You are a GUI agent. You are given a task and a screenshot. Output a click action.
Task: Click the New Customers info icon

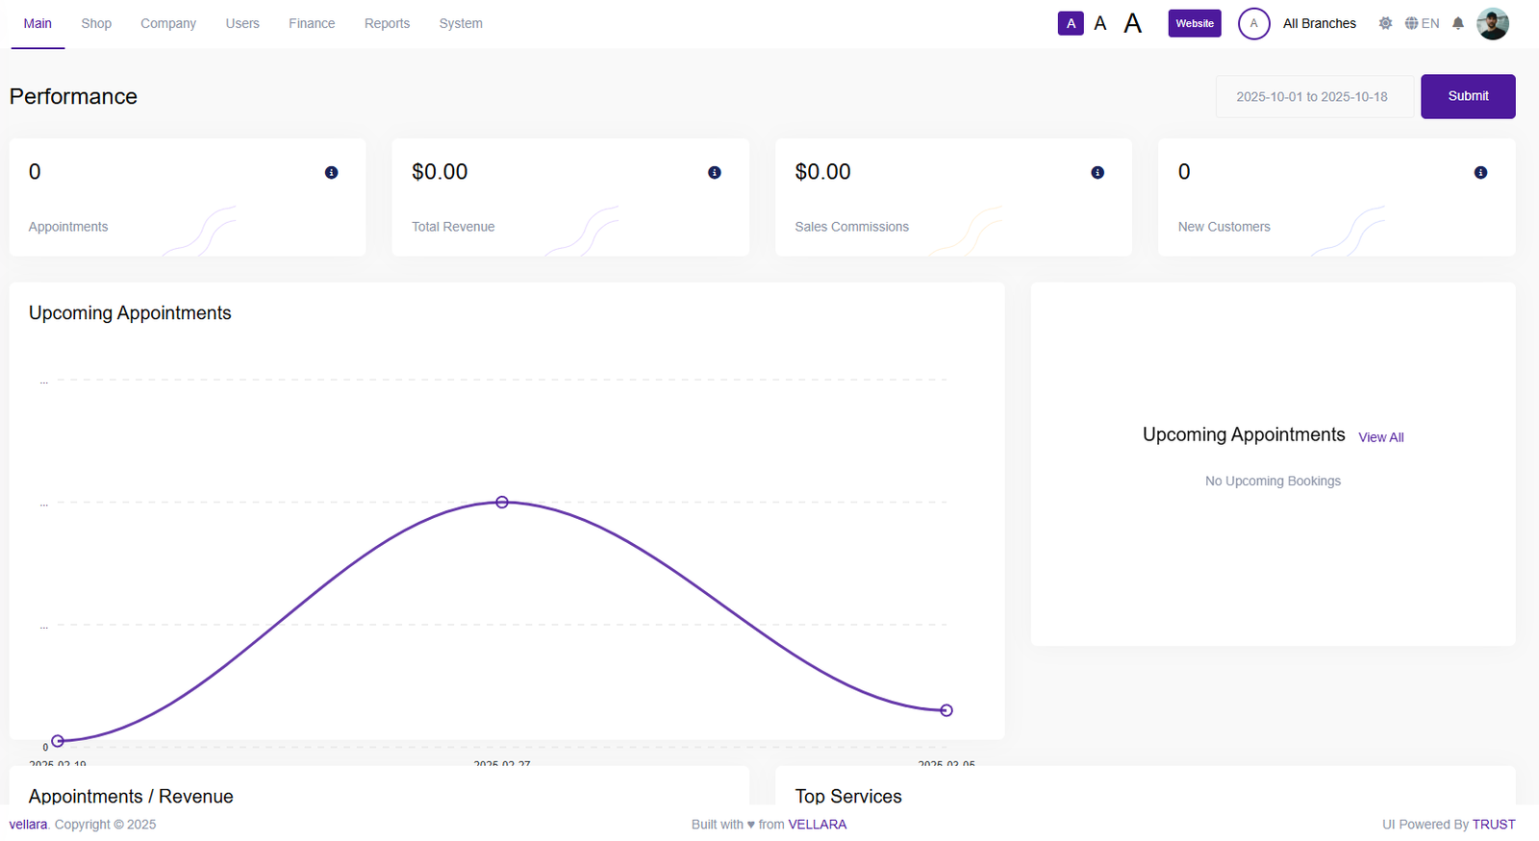(1479, 173)
